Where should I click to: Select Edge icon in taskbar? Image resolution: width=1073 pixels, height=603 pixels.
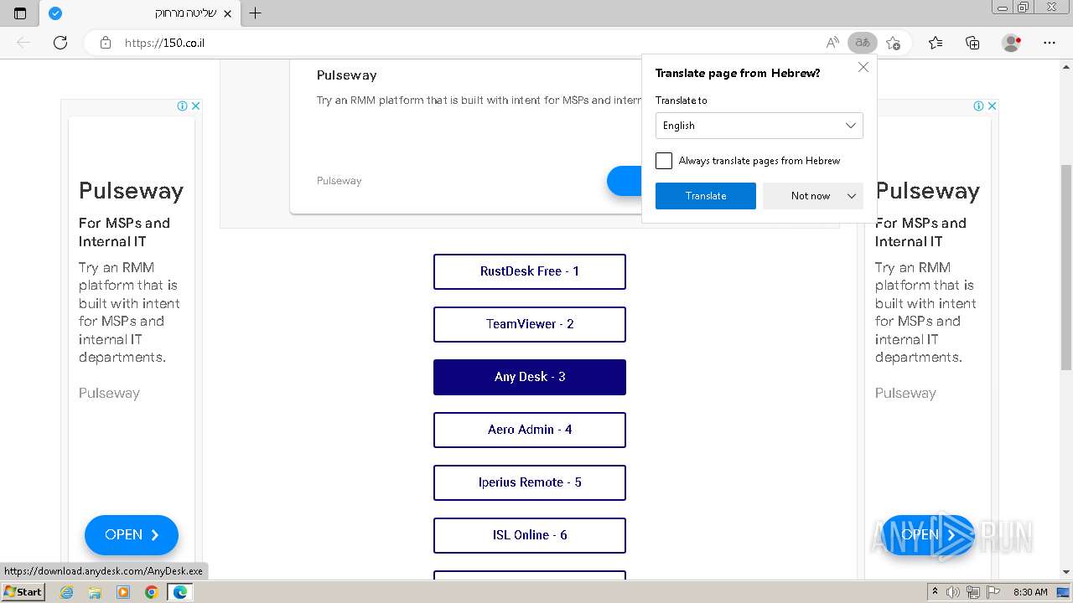(x=180, y=592)
